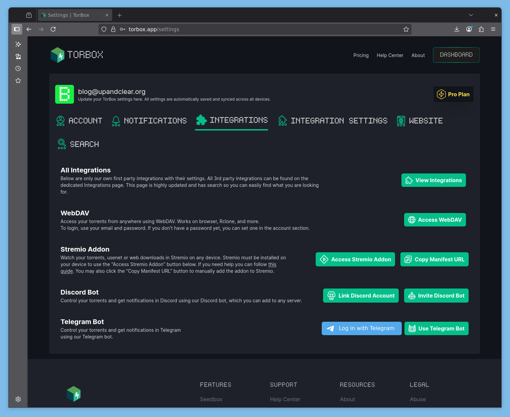Expand the list all tabs chevron

tap(471, 15)
